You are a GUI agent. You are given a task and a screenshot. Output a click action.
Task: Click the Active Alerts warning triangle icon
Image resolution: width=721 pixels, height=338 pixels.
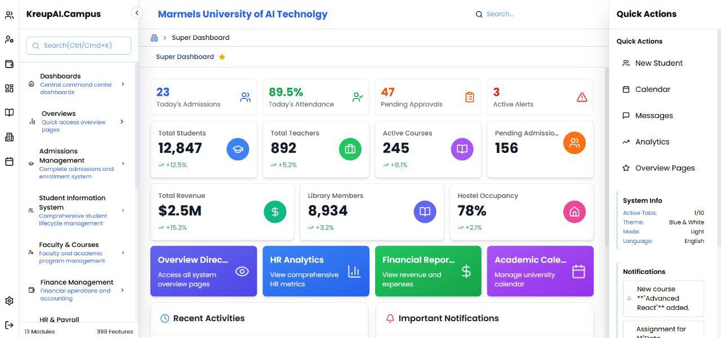[x=582, y=97]
